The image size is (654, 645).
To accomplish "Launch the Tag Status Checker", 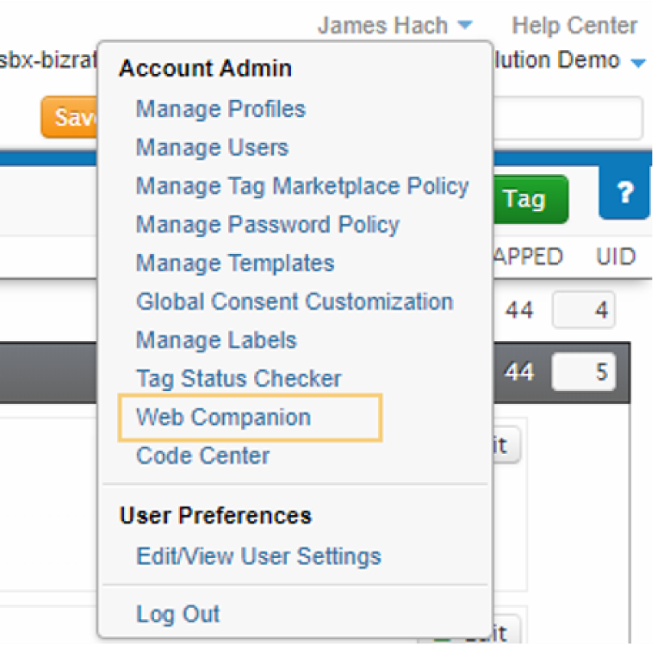I will (x=239, y=378).
